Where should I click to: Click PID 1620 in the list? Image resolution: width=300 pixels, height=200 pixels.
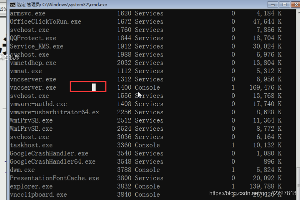pos(124,13)
